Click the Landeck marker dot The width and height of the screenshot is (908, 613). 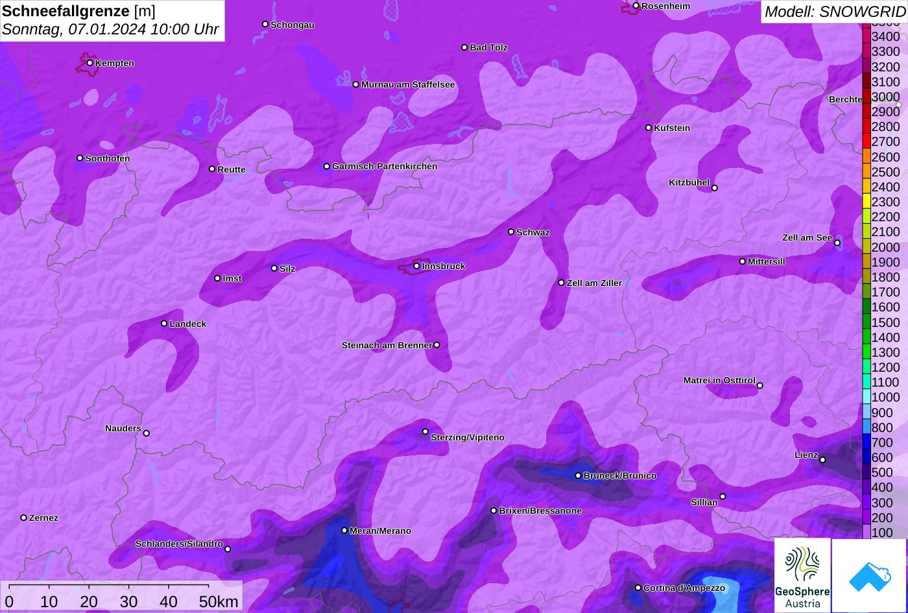pos(164,323)
